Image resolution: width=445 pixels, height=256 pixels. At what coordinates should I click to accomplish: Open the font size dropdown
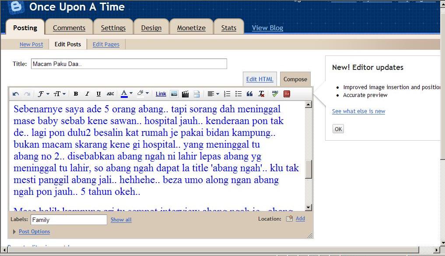coord(60,94)
